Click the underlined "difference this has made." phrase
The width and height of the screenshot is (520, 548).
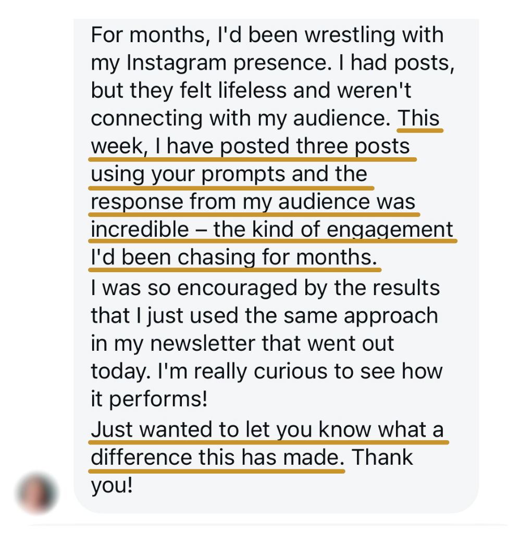216,458
